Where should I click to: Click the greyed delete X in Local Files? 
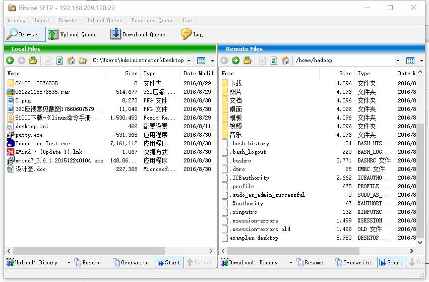[48, 60]
